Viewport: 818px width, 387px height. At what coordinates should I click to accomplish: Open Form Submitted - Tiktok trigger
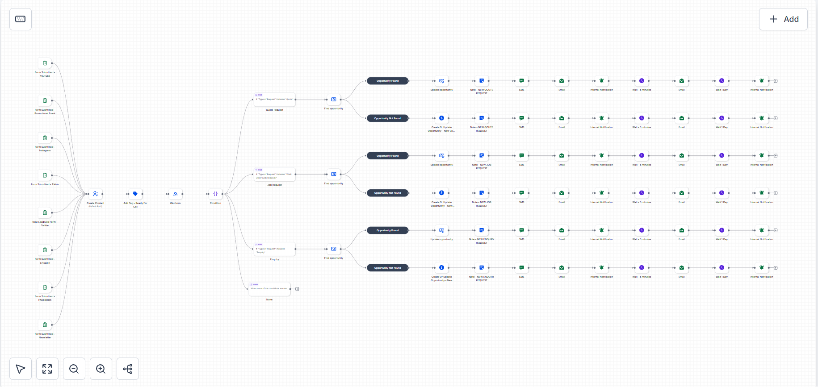coord(45,175)
